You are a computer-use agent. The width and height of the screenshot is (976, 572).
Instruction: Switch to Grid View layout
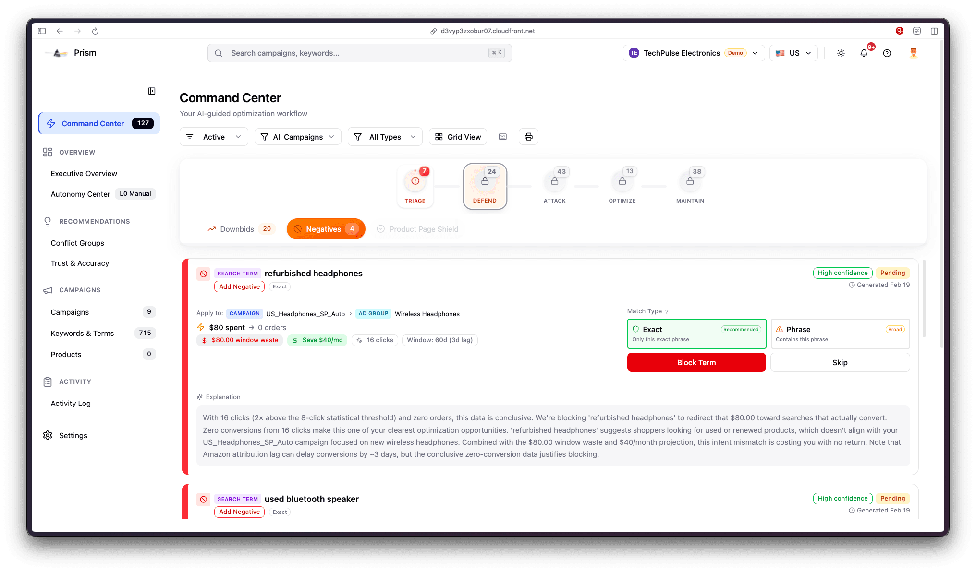(458, 137)
